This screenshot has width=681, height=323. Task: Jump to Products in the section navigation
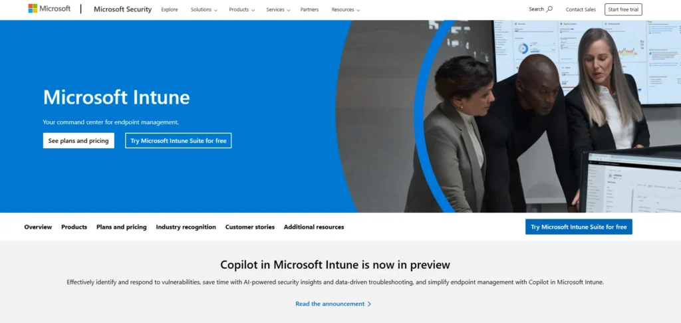tap(74, 227)
